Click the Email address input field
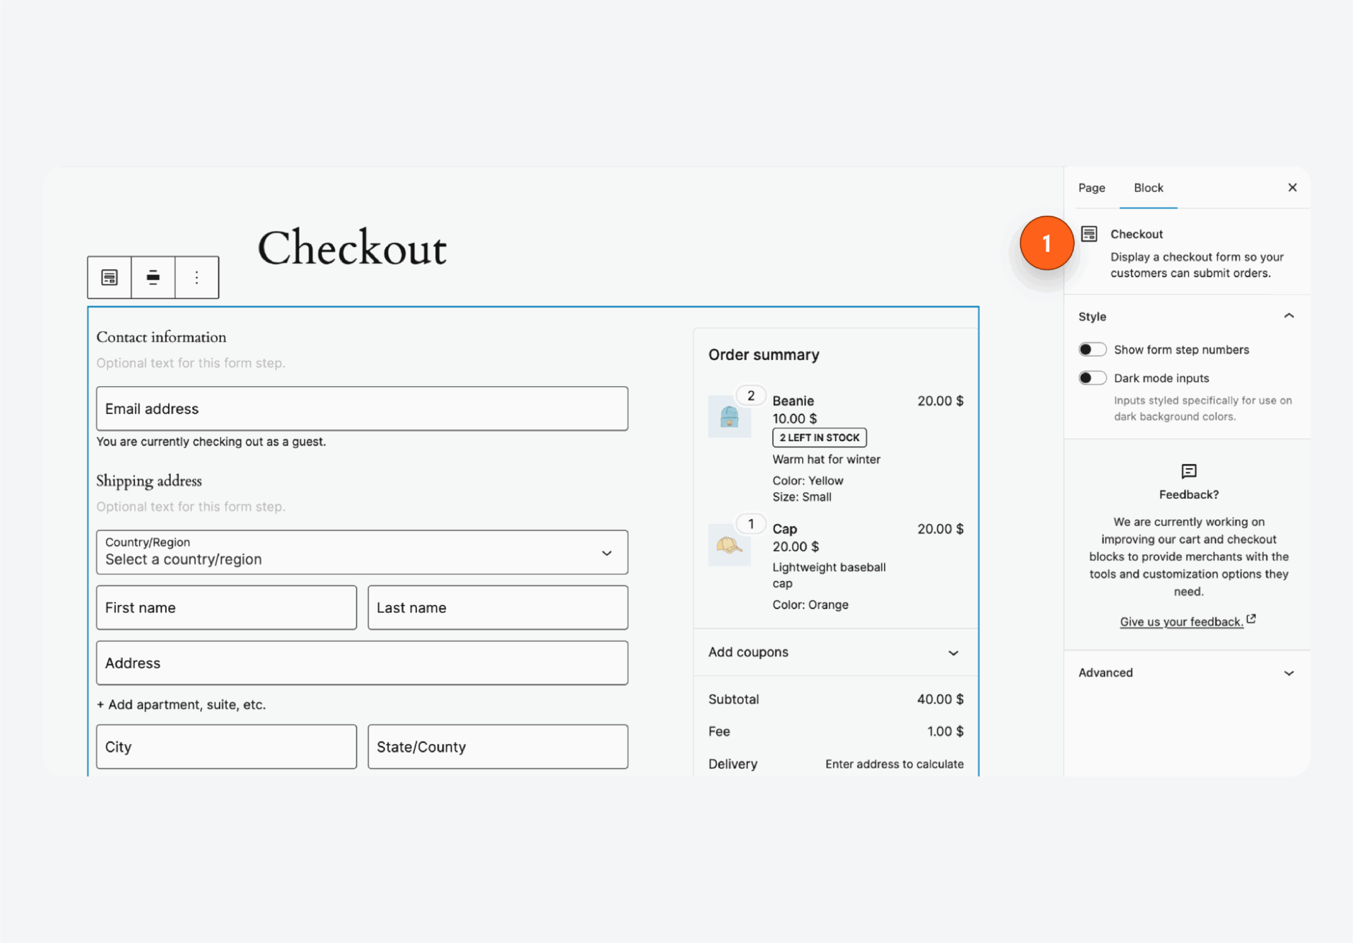The image size is (1353, 943). click(x=362, y=408)
